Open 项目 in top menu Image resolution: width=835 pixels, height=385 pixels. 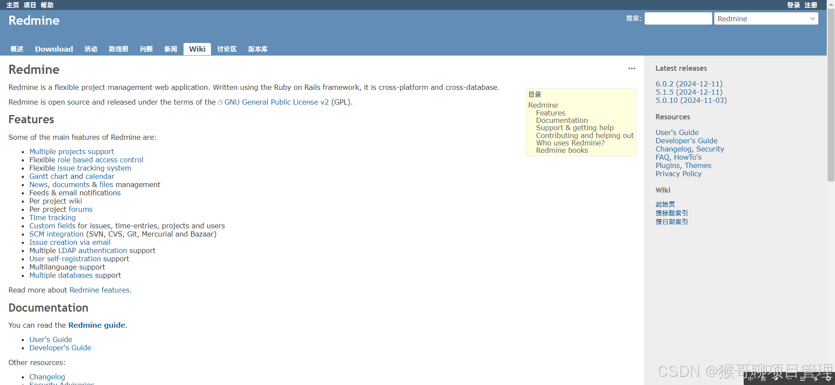pos(30,5)
